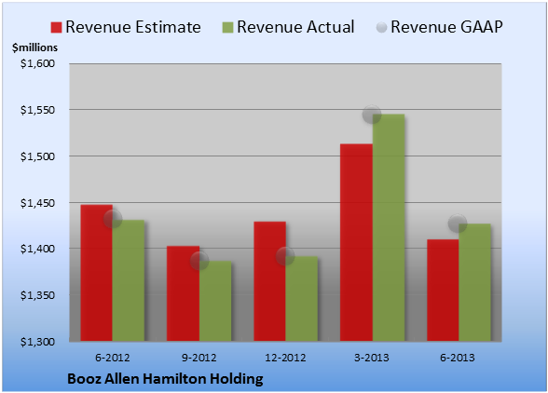Select the 3-2013 quarter label

pyautogui.click(x=372, y=358)
